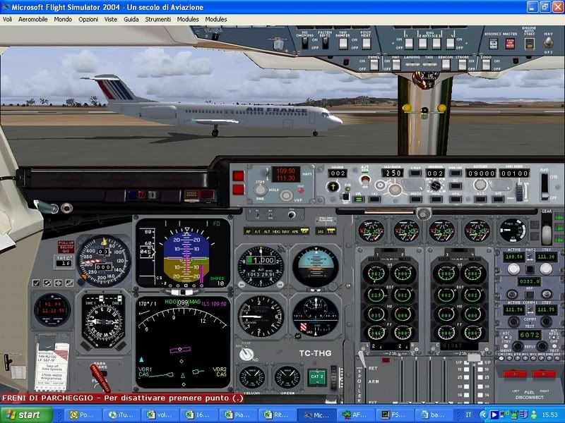Engage the V/S mode button
The height and width of the screenshot is (423, 565).
tap(498, 199)
